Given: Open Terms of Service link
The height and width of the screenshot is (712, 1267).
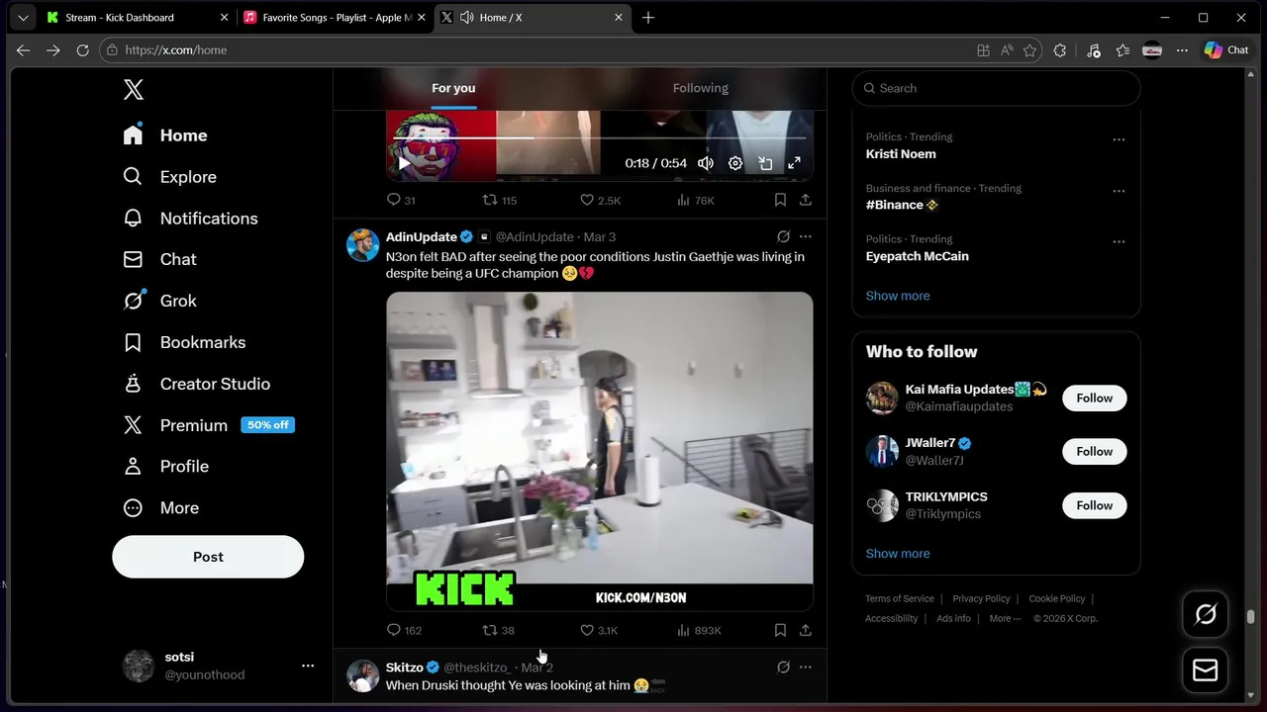Looking at the screenshot, I should pyautogui.click(x=900, y=598).
